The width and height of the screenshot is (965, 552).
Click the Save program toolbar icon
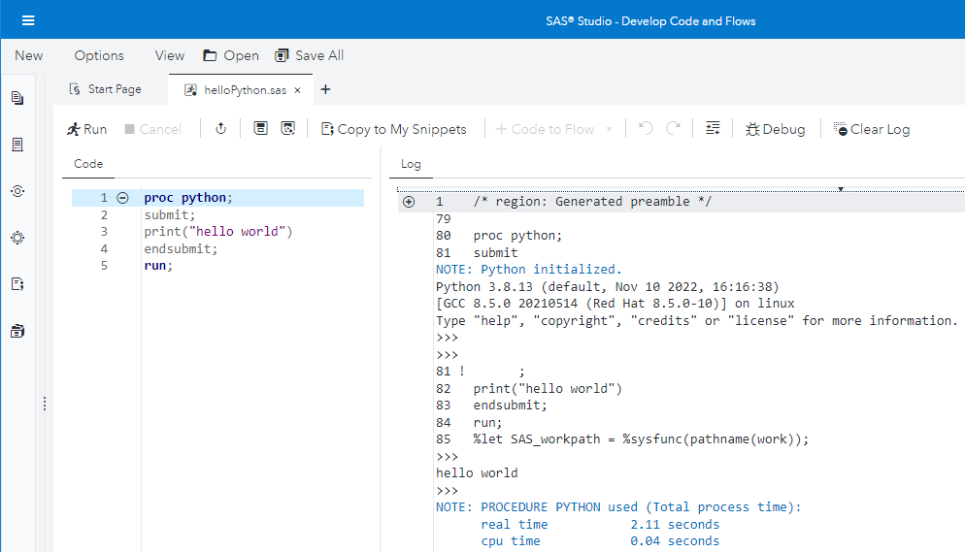click(260, 129)
